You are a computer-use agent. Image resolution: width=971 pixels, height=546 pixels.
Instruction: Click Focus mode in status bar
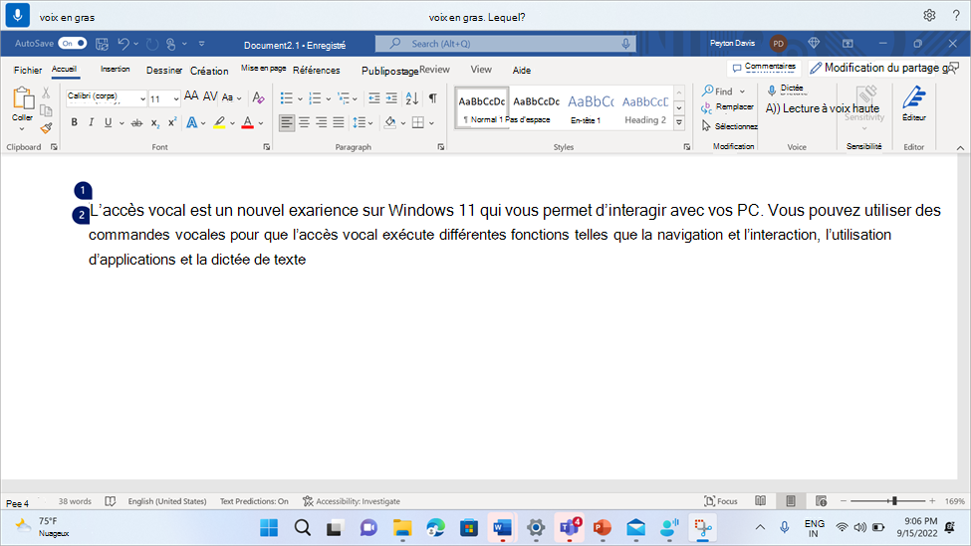721,501
